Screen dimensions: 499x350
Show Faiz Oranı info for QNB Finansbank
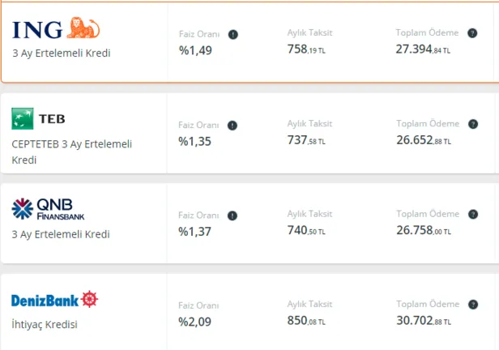[232, 216]
